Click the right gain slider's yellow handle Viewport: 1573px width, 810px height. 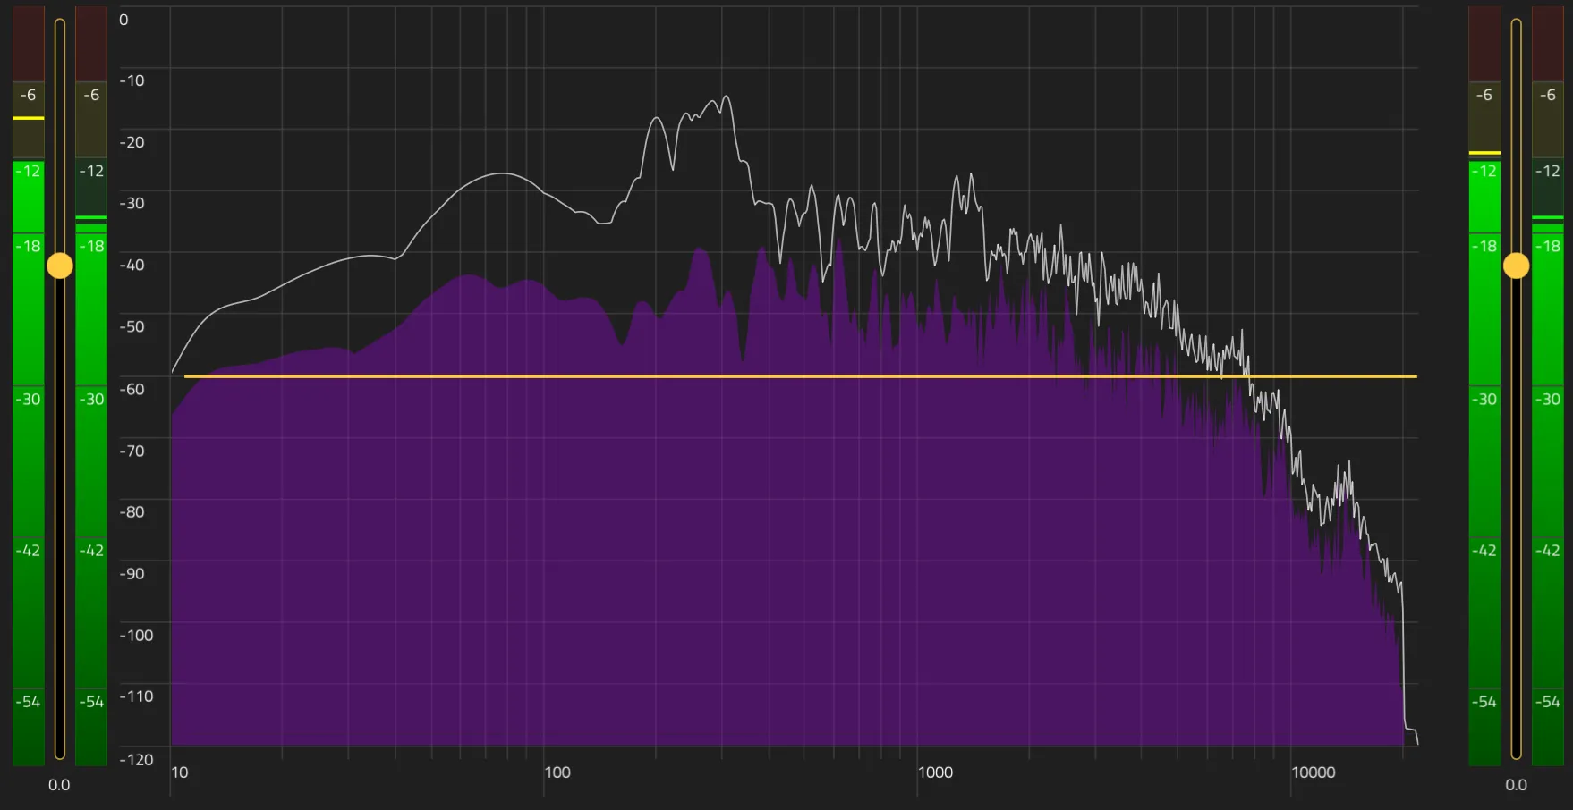pyautogui.click(x=1516, y=266)
